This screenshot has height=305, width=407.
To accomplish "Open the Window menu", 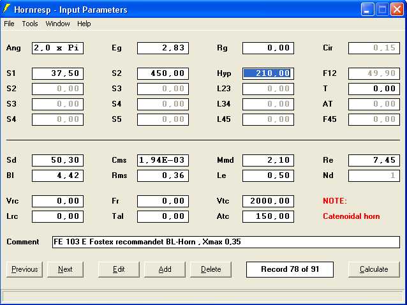I will 57,24.
